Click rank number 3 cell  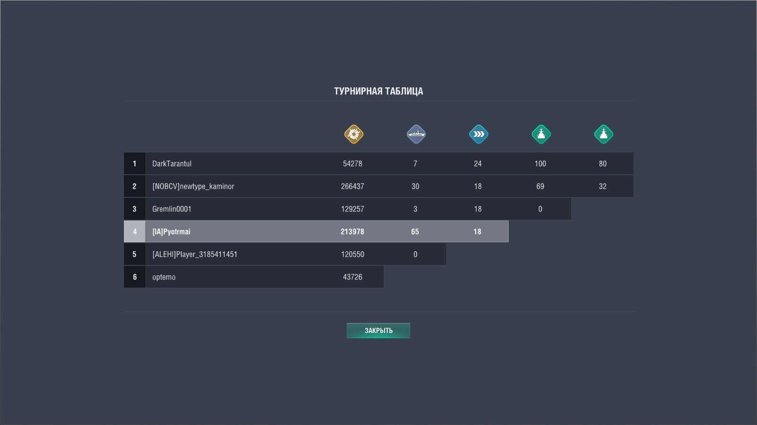coord(134,209)
